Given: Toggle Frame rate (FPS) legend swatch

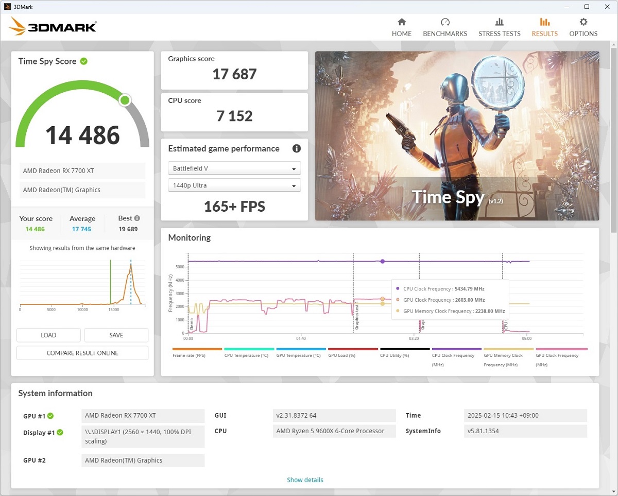Looking at the screenshot, I should point(197,349).
